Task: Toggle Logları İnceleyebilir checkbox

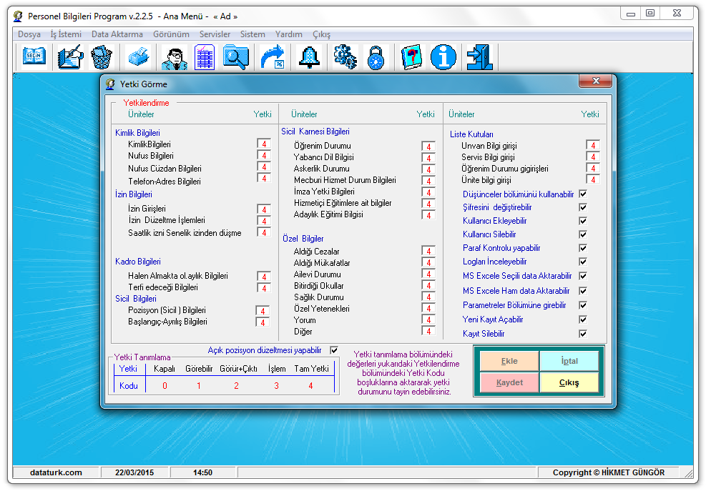Action: point(583,262)
